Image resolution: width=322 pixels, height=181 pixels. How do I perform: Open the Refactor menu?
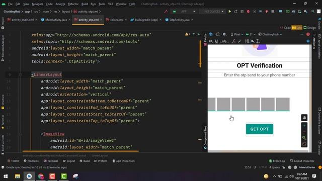[x=73, y=4]
